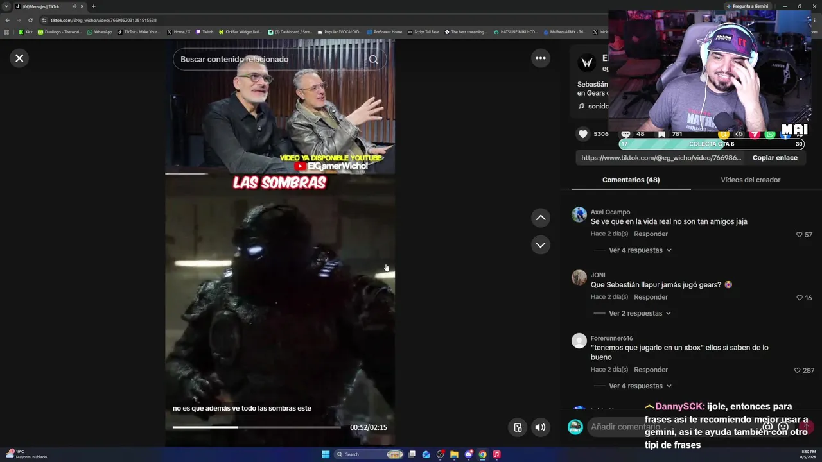Open the miniplayer floating icon

click(518, 427)
